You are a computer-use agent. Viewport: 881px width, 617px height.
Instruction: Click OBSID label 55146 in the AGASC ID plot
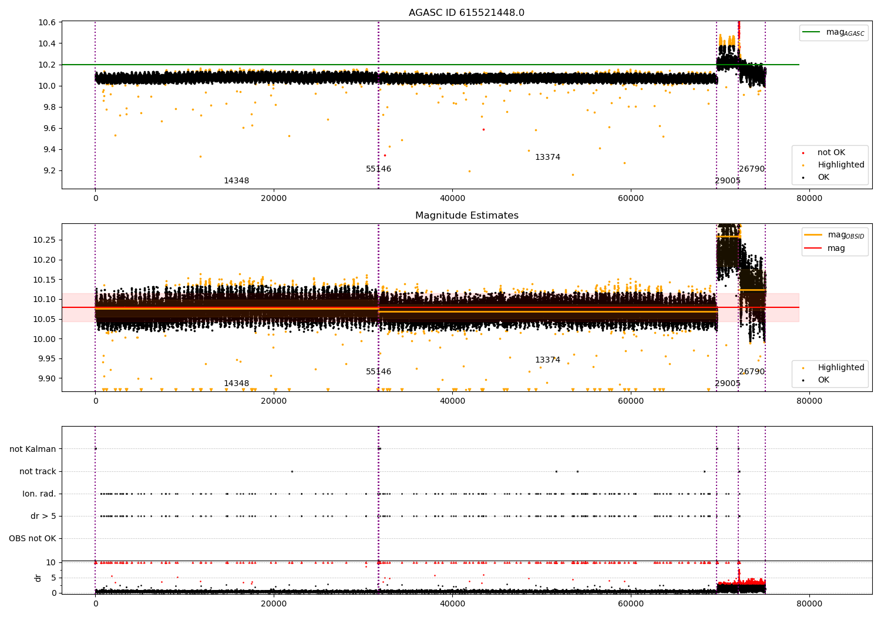[378, 169]
